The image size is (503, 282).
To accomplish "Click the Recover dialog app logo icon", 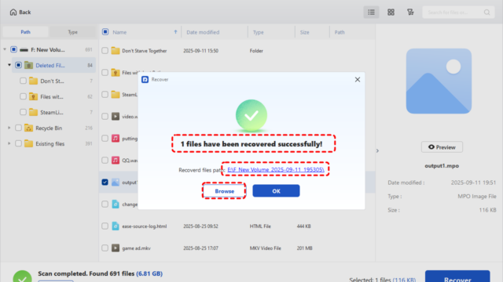I will coord(145,79).
